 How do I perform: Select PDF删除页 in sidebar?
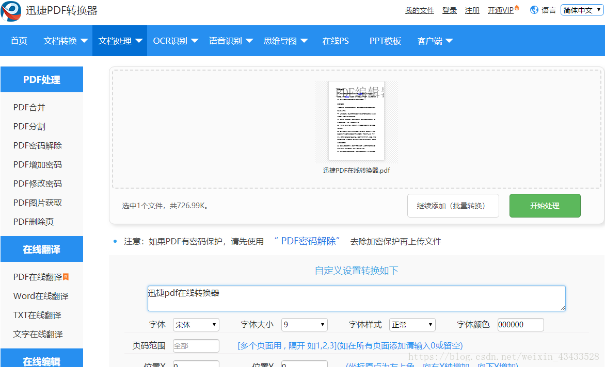34,222
